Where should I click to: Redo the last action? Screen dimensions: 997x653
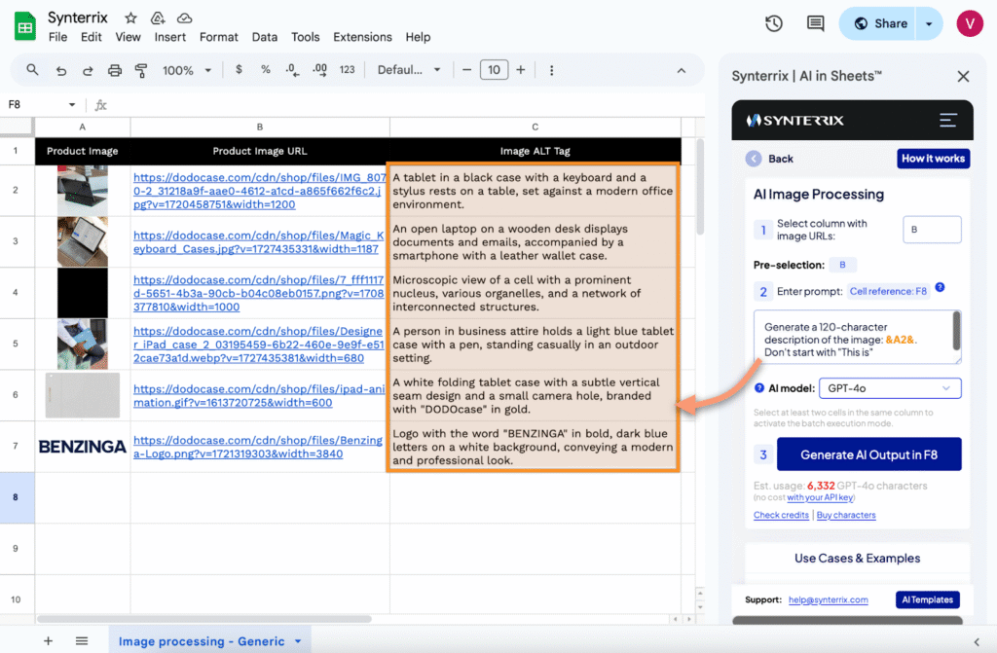pyautogui.click(x=88, y=70)
